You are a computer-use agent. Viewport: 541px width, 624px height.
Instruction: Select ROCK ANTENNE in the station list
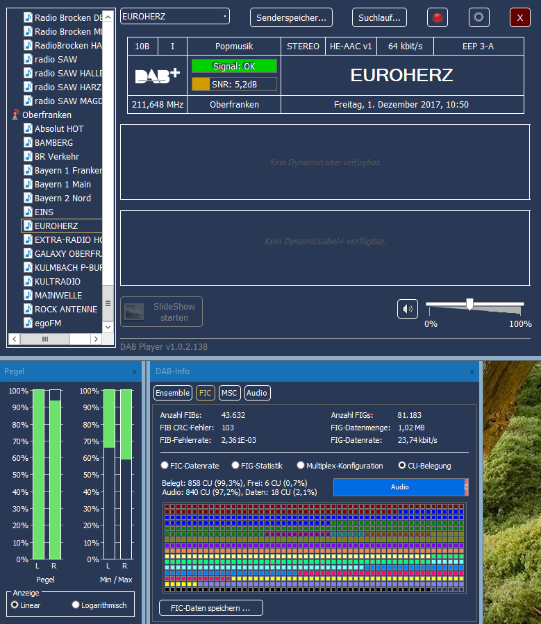(x=67, y=310)
